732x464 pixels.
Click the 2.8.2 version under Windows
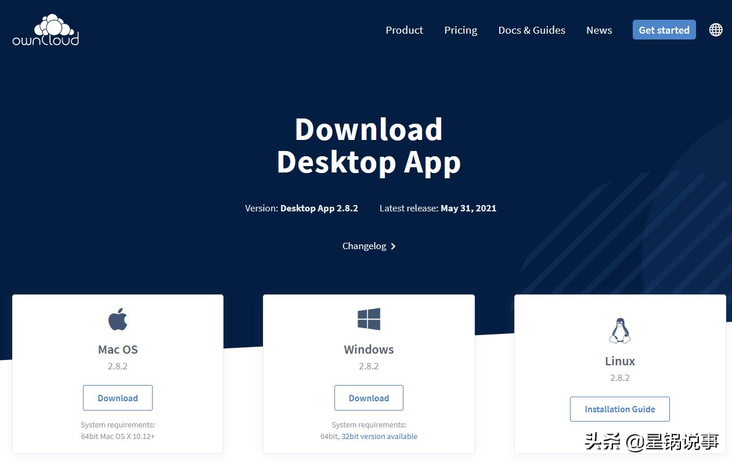[x=369, y=366]
